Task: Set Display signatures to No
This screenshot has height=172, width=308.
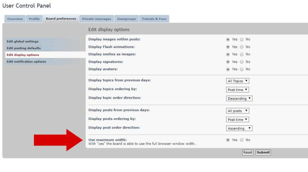Action: pyautogui.click(x=242, y=62)
